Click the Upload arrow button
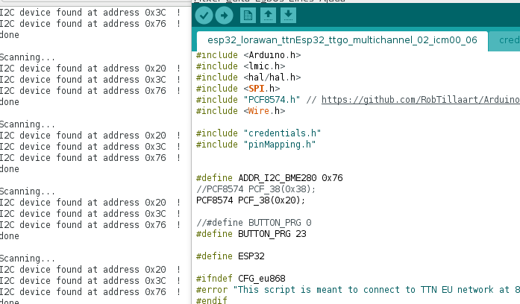This screenshot has width=520, height=304. point(224,15)
